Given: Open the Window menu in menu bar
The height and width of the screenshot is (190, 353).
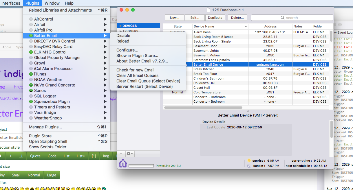Looking at the screenshot, I should click(52, 3).
